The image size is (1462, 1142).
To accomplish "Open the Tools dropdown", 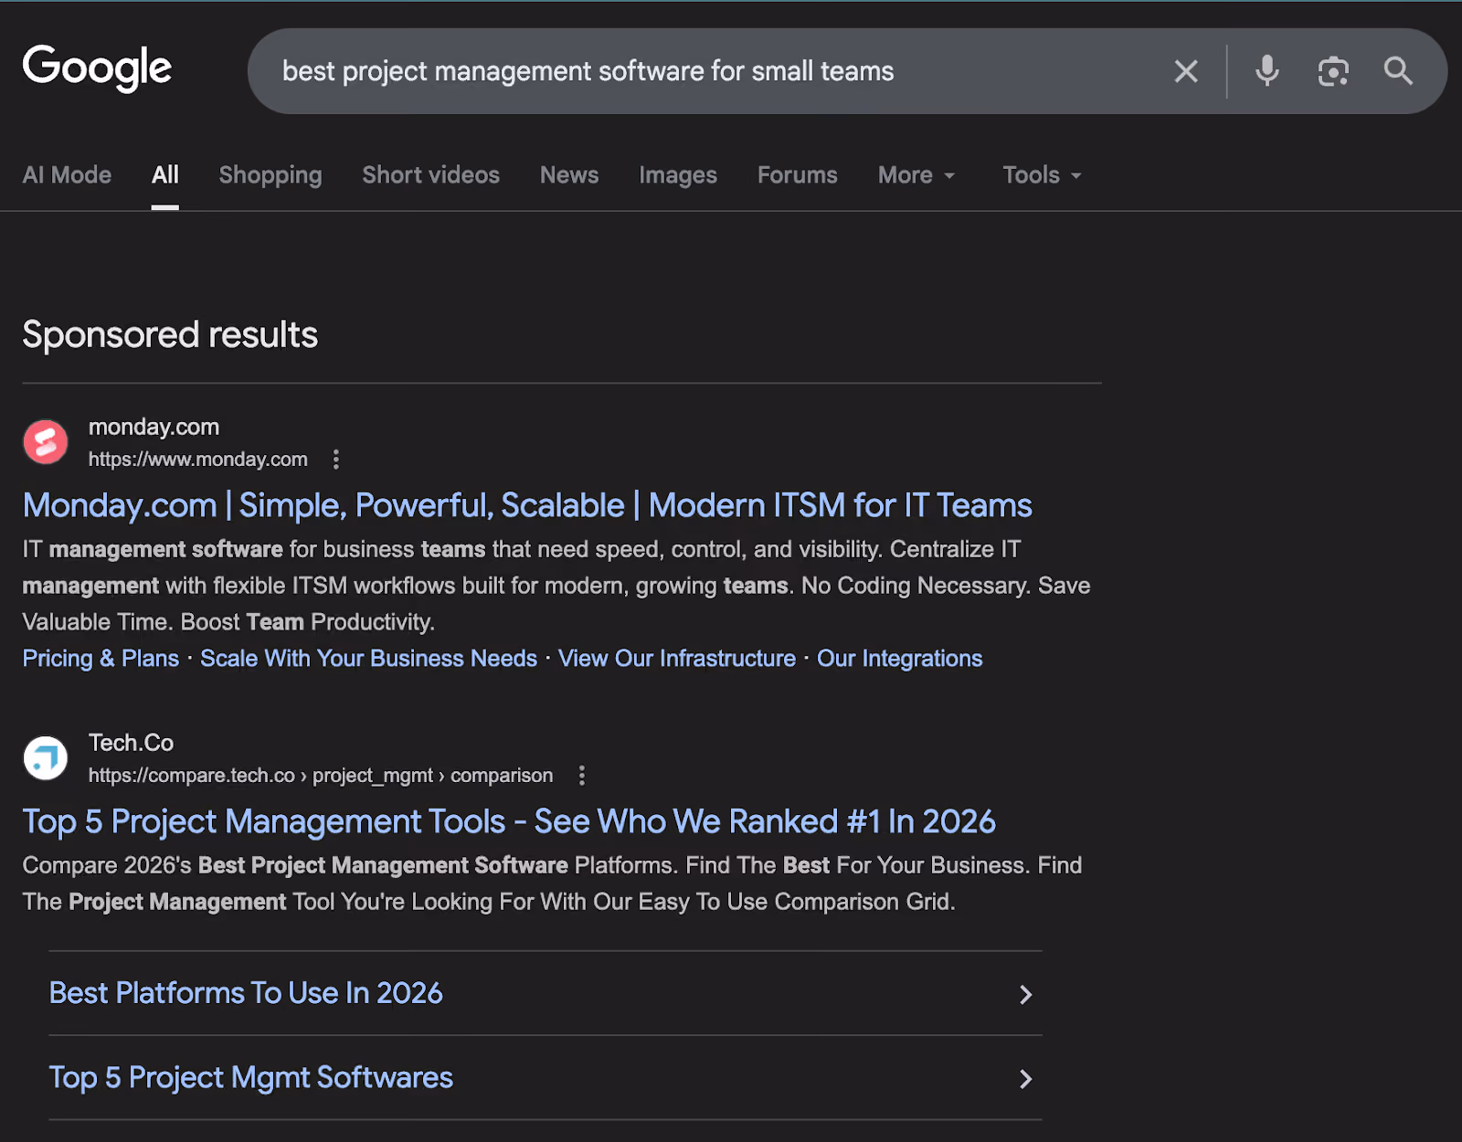I will coord(1042,175).
